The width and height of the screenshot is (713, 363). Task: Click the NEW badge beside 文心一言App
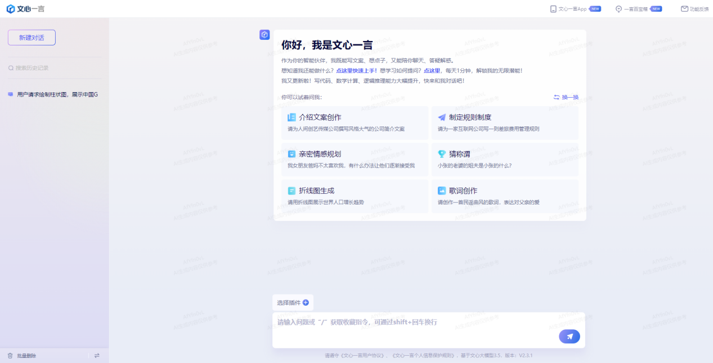595,9
